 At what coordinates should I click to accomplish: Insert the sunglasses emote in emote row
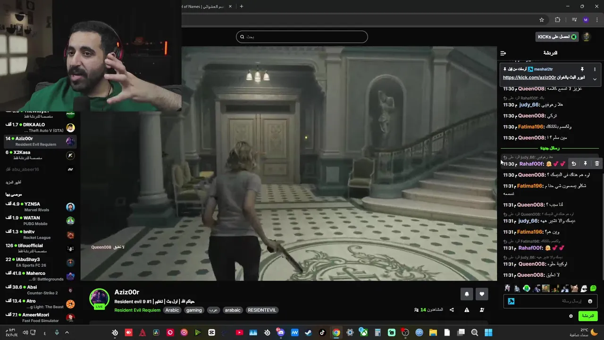[x=584, y=288]
